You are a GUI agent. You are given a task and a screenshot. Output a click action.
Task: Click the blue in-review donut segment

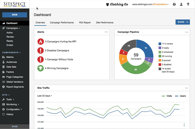[x=146, y=48]
